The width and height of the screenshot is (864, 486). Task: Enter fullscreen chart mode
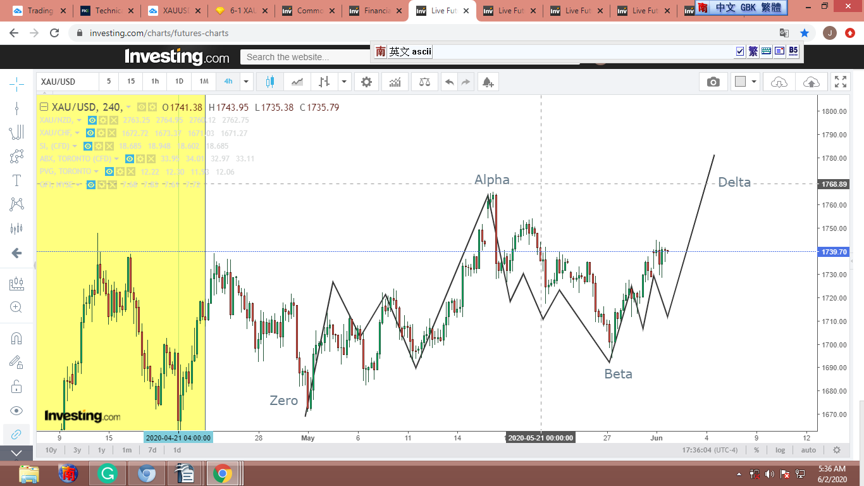click(841, 82)
